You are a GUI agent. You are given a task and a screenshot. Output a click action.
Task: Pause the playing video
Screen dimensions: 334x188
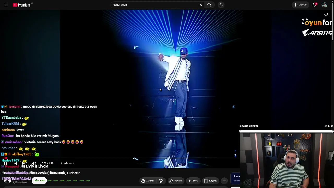click(5, 163)
